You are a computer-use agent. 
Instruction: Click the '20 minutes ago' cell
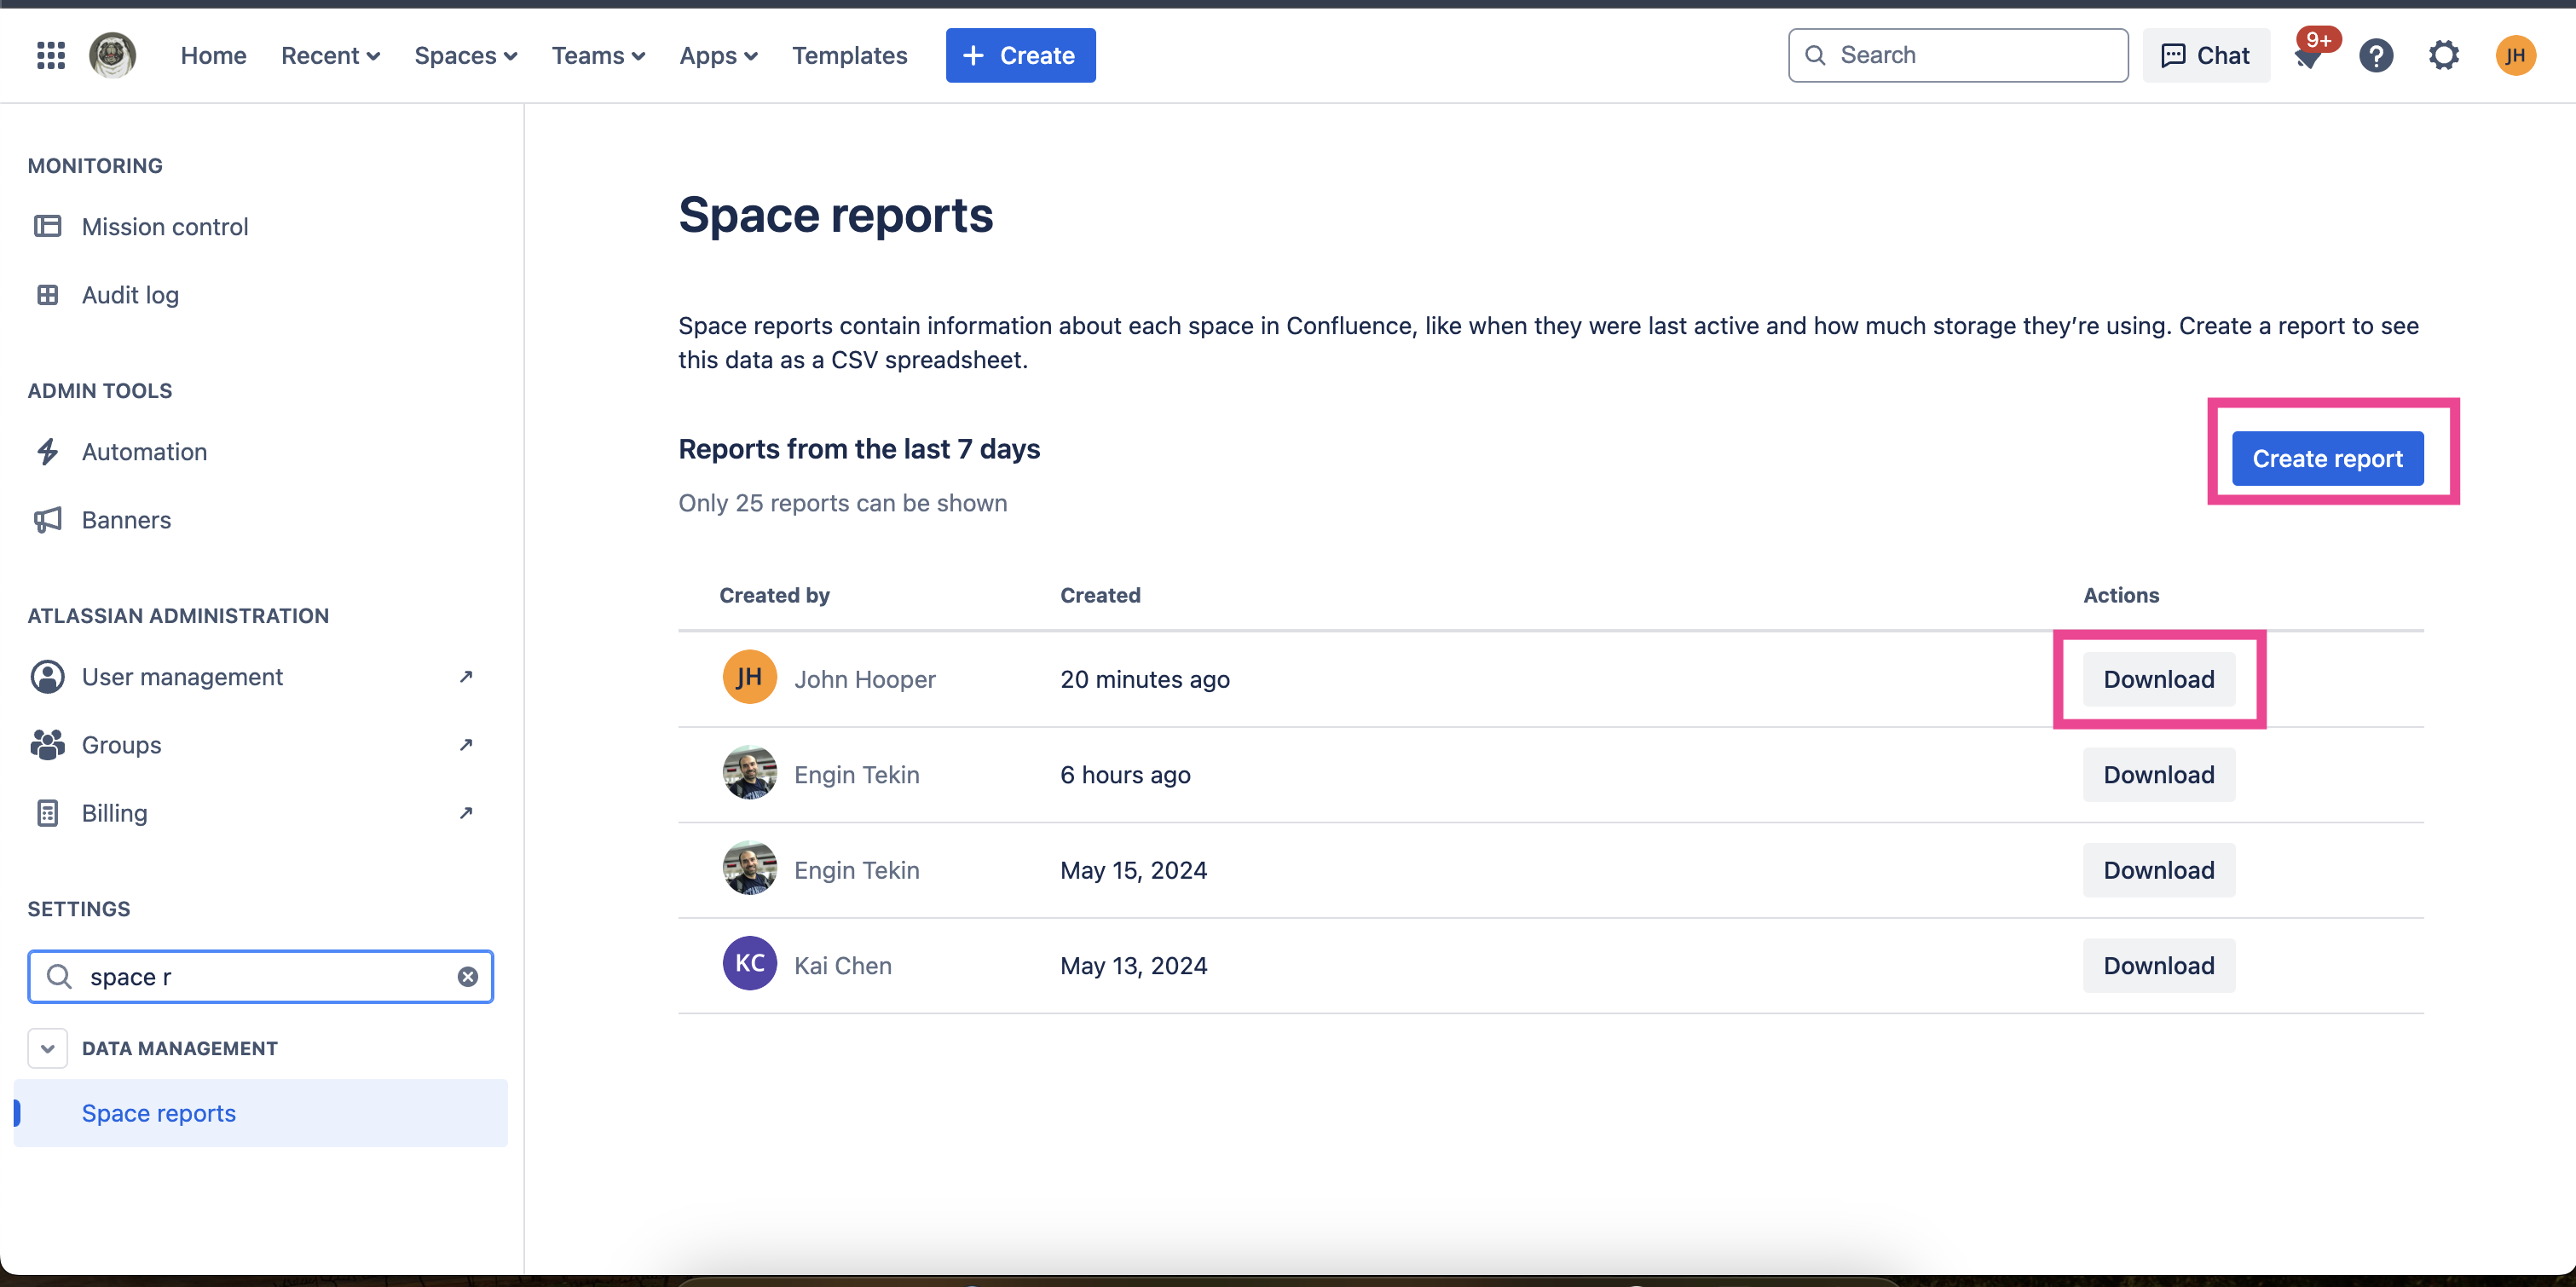1144,679
